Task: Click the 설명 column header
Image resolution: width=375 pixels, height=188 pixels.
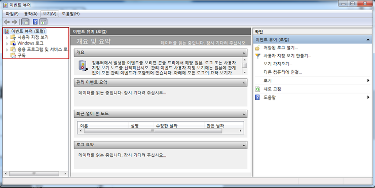Action: [135, 126]
